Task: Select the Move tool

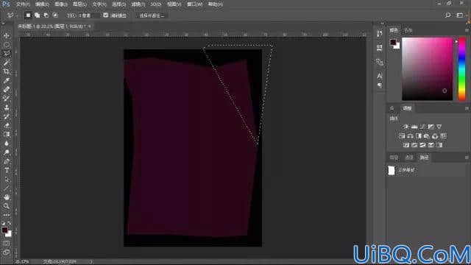Action: (x=7, y=36)
